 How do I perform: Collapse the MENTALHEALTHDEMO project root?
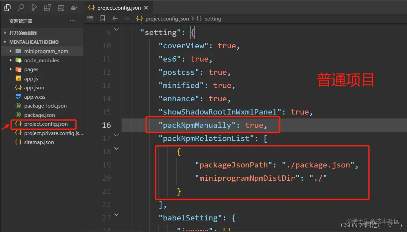[x=42, y=42]
